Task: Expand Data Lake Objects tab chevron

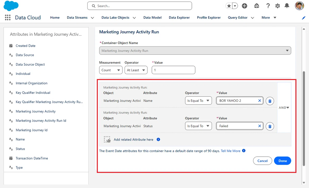Action: tap(134, 18)
